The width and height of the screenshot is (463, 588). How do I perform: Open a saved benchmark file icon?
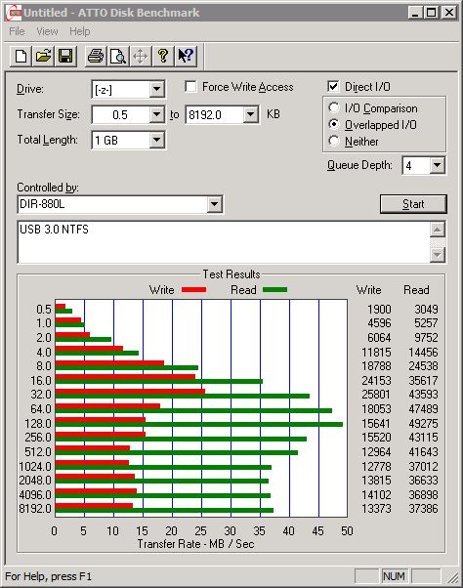pyautogui.click(x=43, y=57)
